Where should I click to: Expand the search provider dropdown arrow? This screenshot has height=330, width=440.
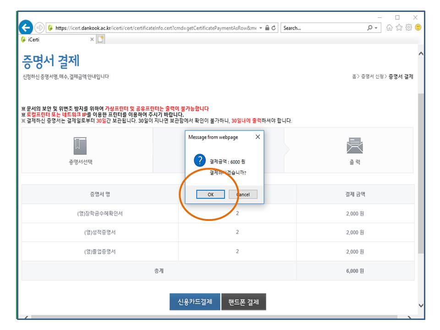(x=377, y=28)
